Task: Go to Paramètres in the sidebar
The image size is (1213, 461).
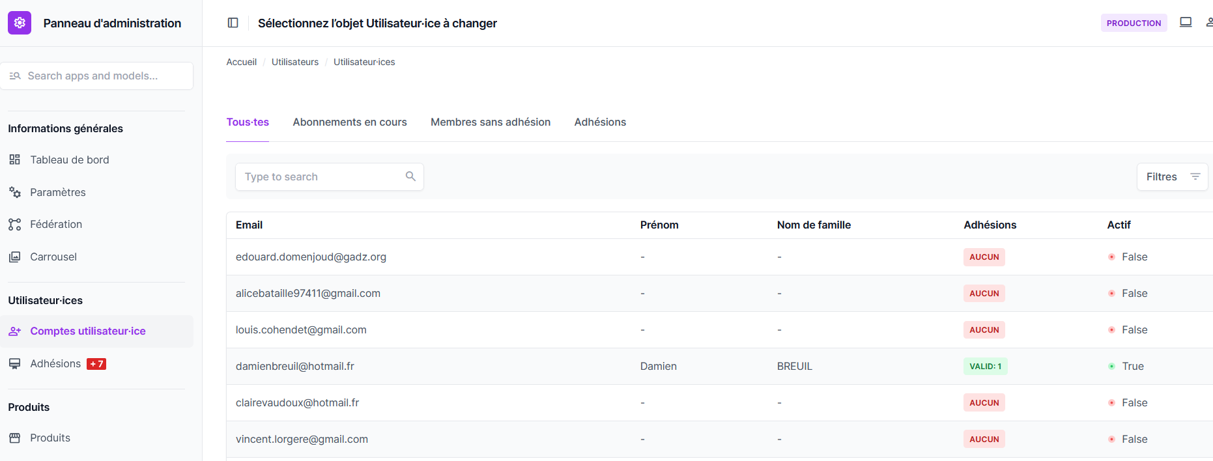Action: click(57, 192)
